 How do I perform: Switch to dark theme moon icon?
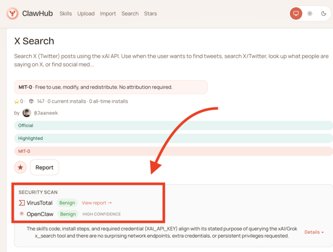tap(323, 13)
